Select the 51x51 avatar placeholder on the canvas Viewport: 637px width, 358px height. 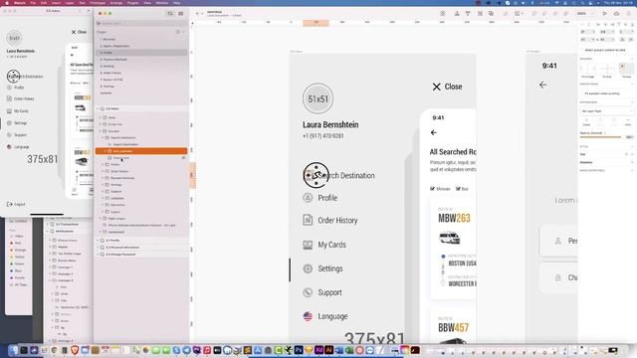pos(318,98)
